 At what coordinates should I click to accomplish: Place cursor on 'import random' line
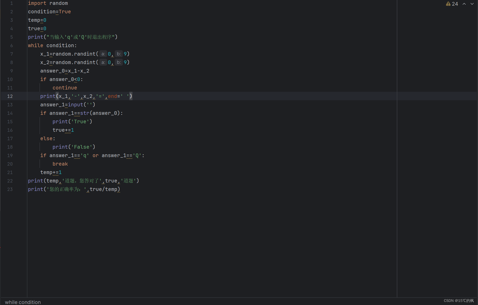pos(48,3)
